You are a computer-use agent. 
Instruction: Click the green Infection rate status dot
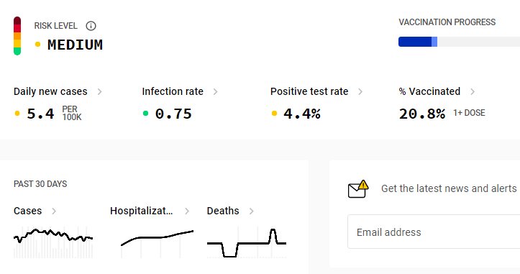tap(145, 114)
